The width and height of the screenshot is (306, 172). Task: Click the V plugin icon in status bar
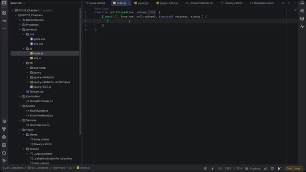[x=279, y=169]
